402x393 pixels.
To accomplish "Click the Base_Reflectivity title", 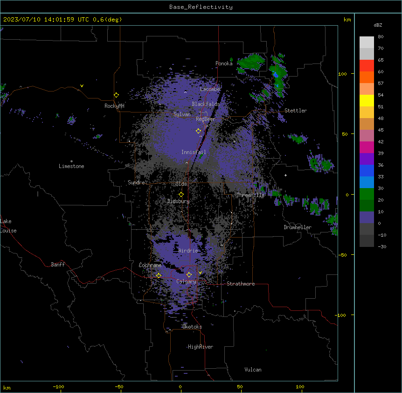I will 201,7.
